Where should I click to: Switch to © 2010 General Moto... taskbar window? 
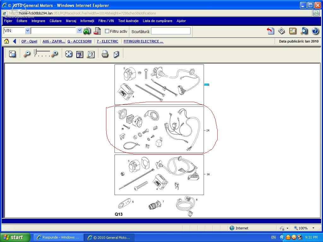[109, 237]
